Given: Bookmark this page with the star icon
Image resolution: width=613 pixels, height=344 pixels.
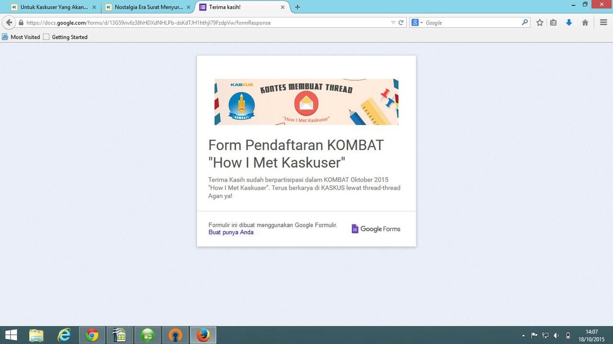Looking at the screenshot, I should (540, 22).
